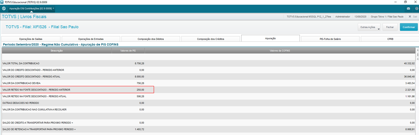Click TOTVS Educacional MSSQL P12_1_27tes environment label
Viewport: 419px width, 135px height.
coord(309,16)
